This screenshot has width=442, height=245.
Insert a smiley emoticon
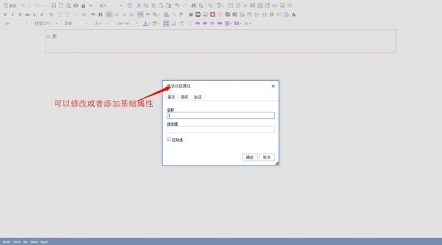coord(272,15)
